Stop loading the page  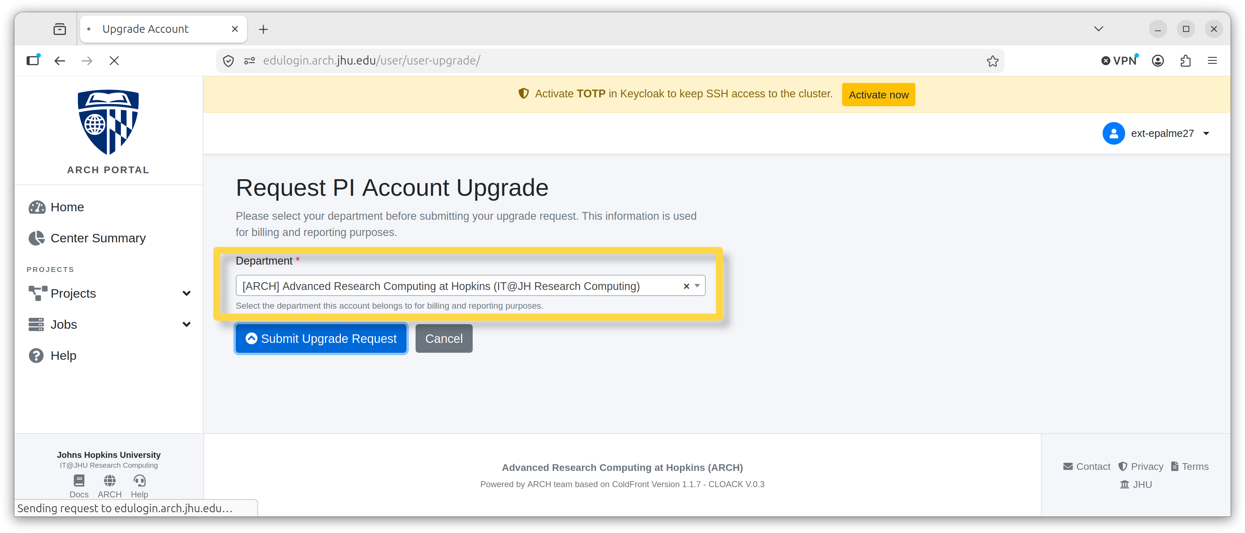[x=114, y=60]
